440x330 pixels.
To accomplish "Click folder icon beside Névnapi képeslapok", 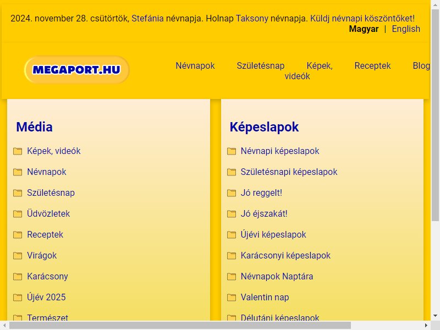I will pos(232,151).
